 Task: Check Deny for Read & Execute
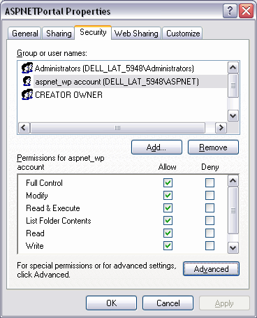210,208
